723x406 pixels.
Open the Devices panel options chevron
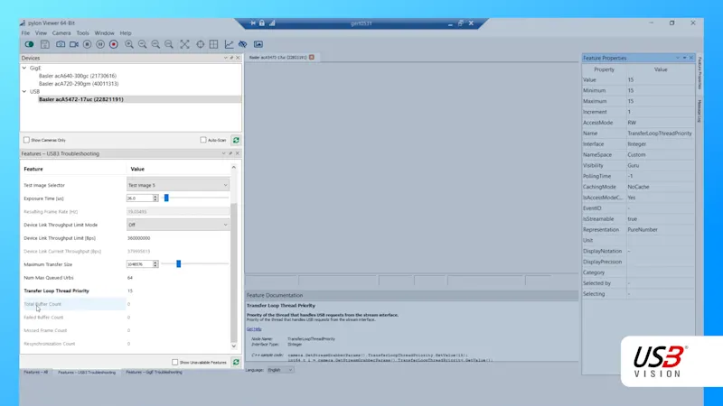click(225, 58)
